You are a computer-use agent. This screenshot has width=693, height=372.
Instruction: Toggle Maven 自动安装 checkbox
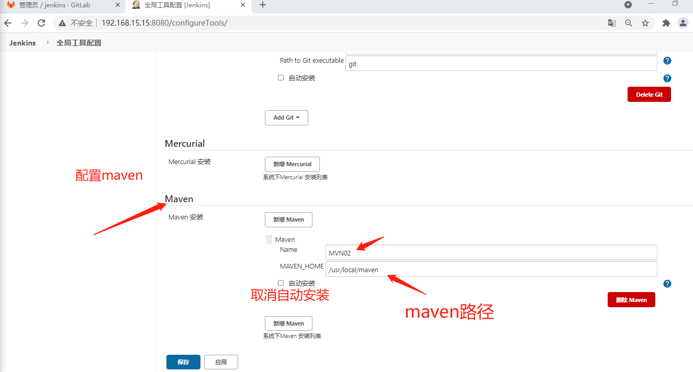click(281, 283)
